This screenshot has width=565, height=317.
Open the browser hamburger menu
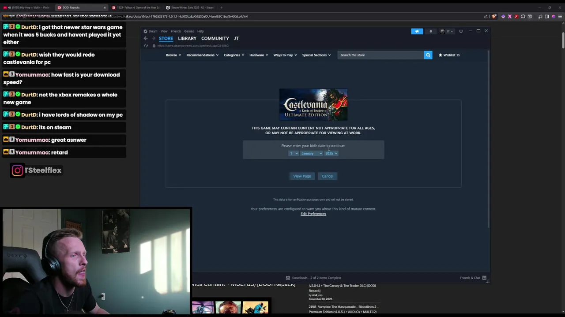tap(560, 17)
